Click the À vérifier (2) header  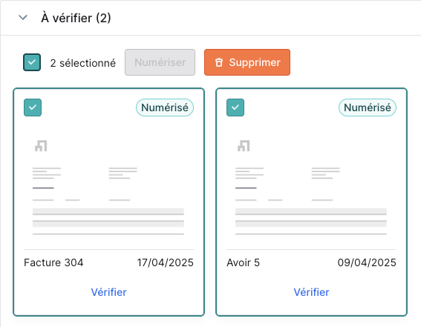tap(76, 18)
